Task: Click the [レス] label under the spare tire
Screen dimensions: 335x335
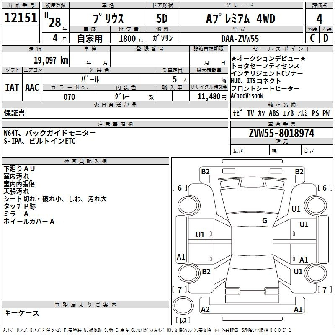Action: [183, 321]
